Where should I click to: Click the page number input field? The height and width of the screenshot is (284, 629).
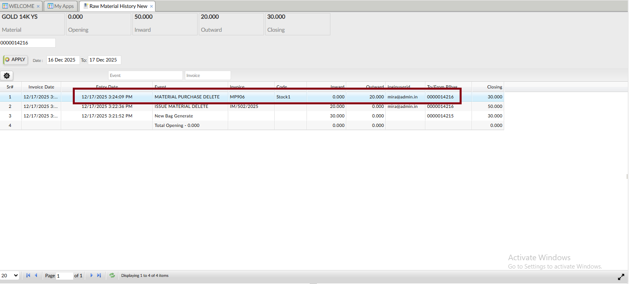click(x=64, y=276)
